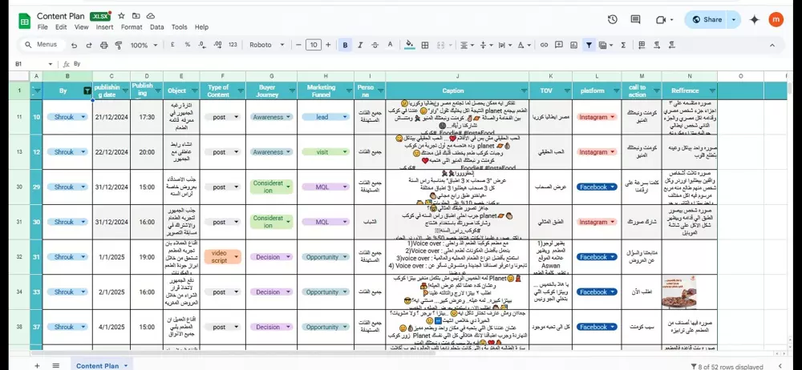The image size is (802, 370).
Task: Open the Roboto font dropdown
Action: (267, 45)
